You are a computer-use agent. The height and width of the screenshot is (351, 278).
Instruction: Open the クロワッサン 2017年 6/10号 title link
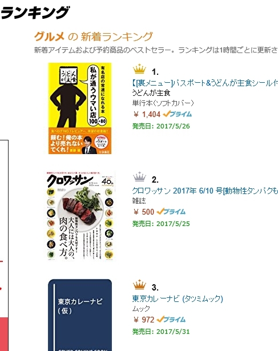click(x=205, y=191)
